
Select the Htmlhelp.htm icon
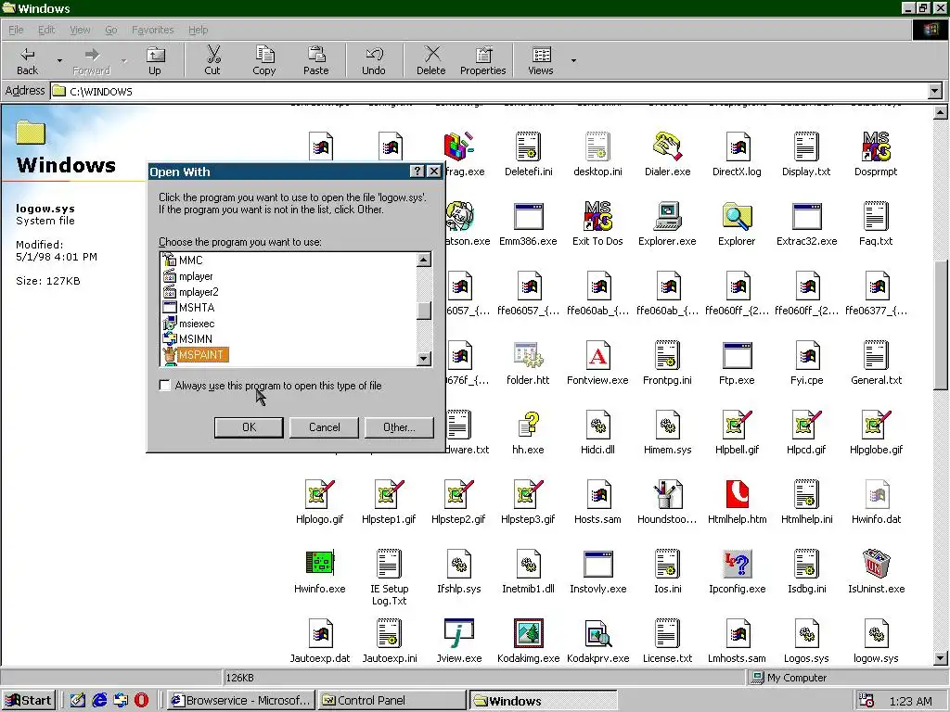click(737, 494)
